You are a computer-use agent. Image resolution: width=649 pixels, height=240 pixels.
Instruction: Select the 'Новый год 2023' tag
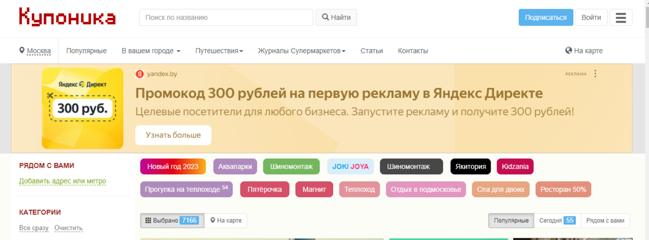pyautogui.click(x=173, y=167)
